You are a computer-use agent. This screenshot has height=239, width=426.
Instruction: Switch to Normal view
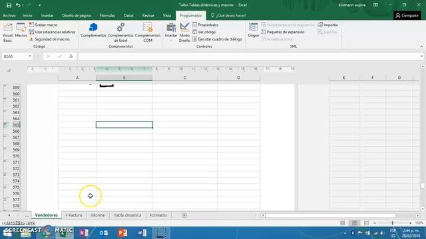coord(343,223)
